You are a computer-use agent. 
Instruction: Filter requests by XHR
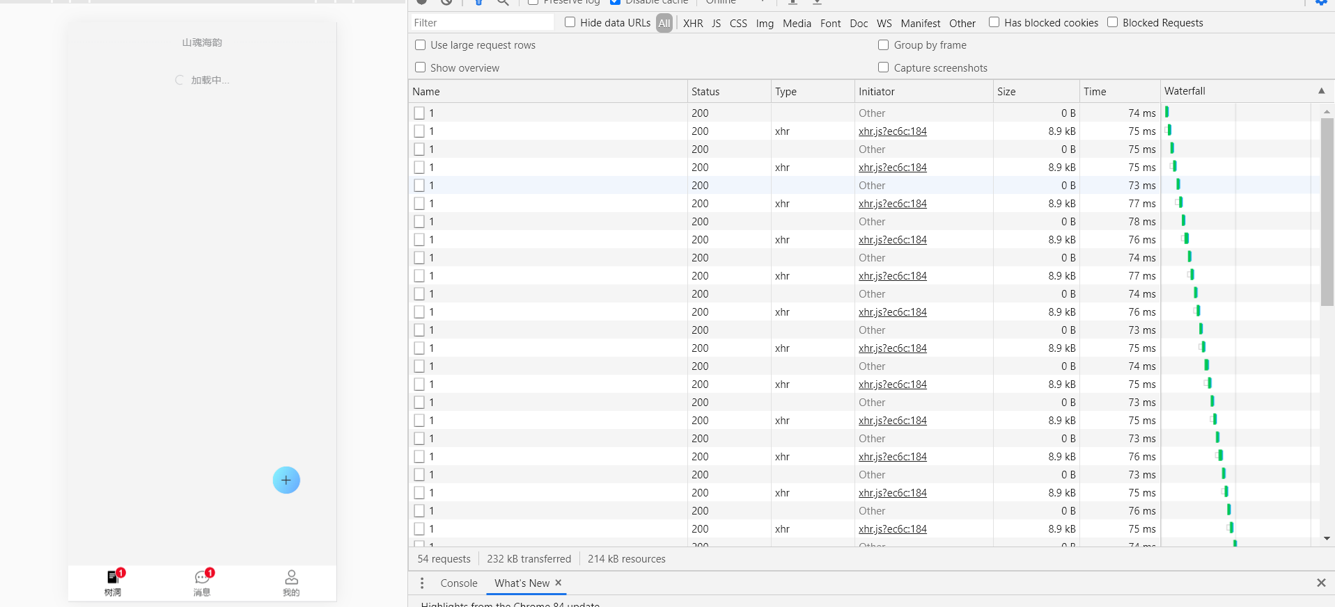point(693,23)
